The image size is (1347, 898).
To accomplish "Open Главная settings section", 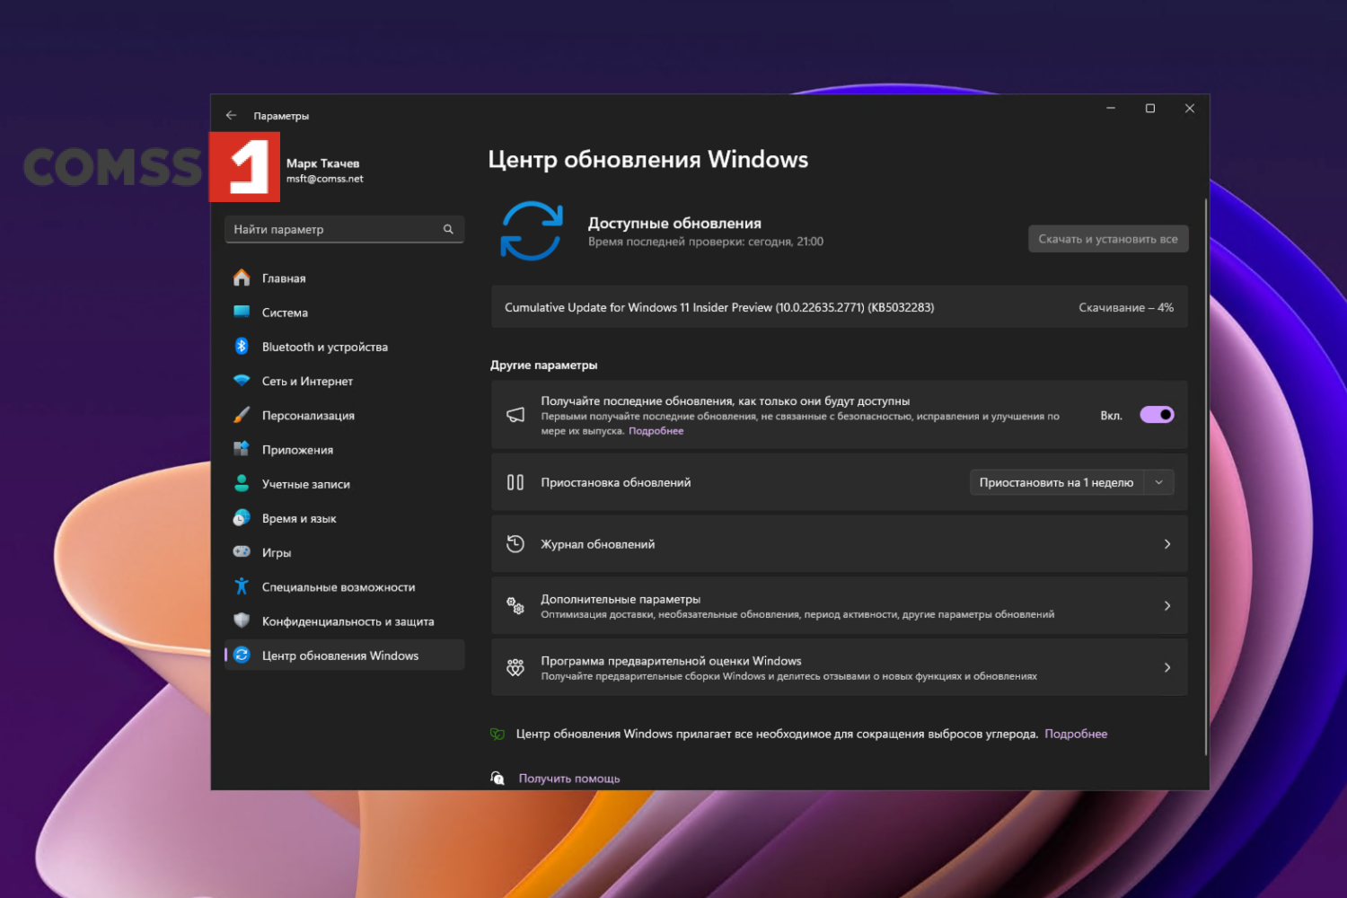I will tap(345, 278).
